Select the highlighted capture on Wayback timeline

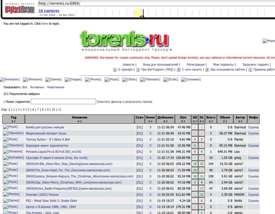click(137, 13)
